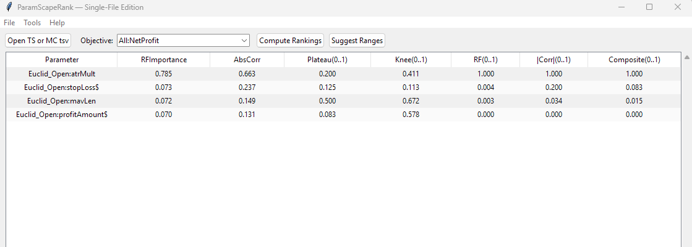Open the File menu
Screen dimensions: 692x247
[9, 23]
